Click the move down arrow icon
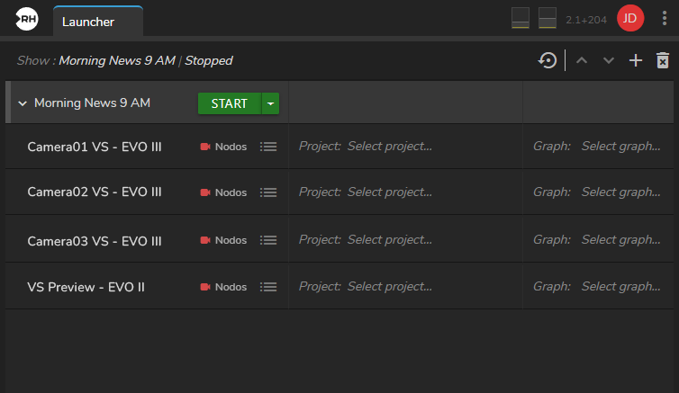This screenshot has width=679, height=393. (609, 60)
